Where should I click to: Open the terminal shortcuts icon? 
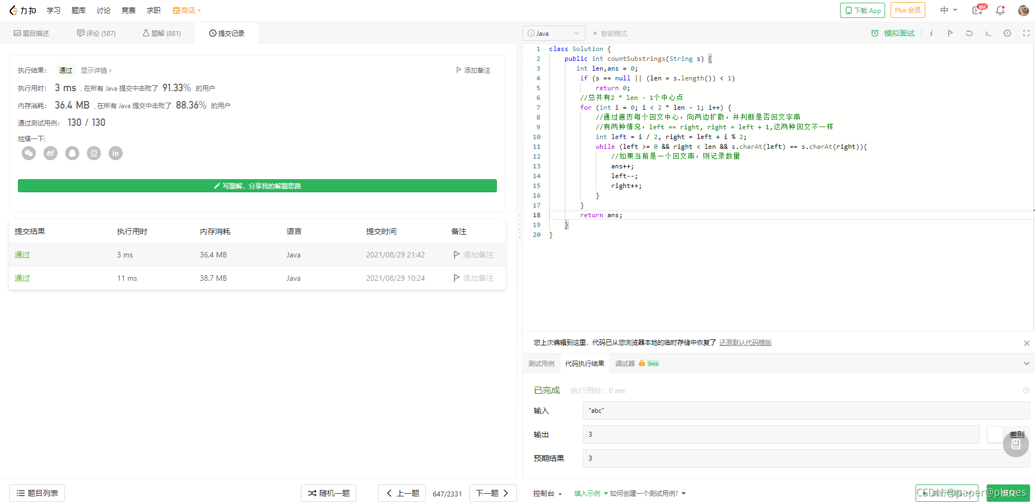(x=988, y=33)
